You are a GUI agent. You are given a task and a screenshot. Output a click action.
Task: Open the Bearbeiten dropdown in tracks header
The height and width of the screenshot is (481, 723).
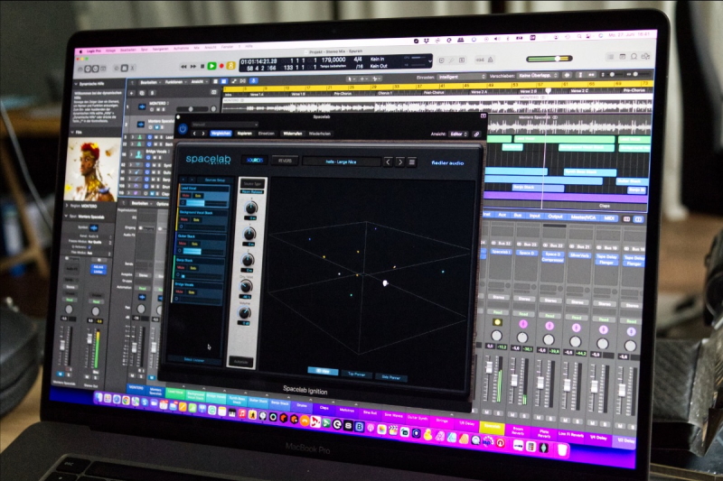150,83
